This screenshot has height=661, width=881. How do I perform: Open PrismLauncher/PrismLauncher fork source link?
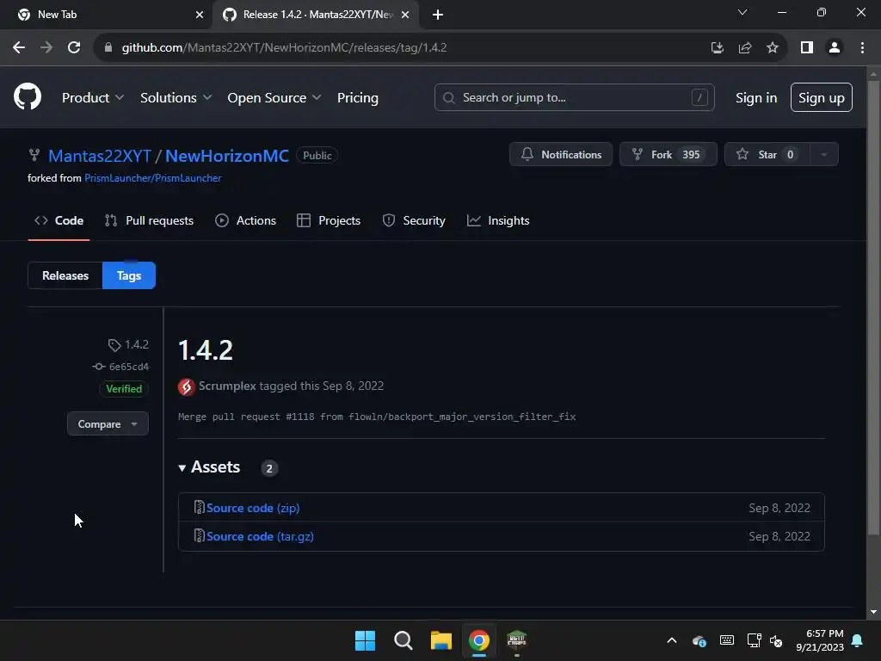153,178
